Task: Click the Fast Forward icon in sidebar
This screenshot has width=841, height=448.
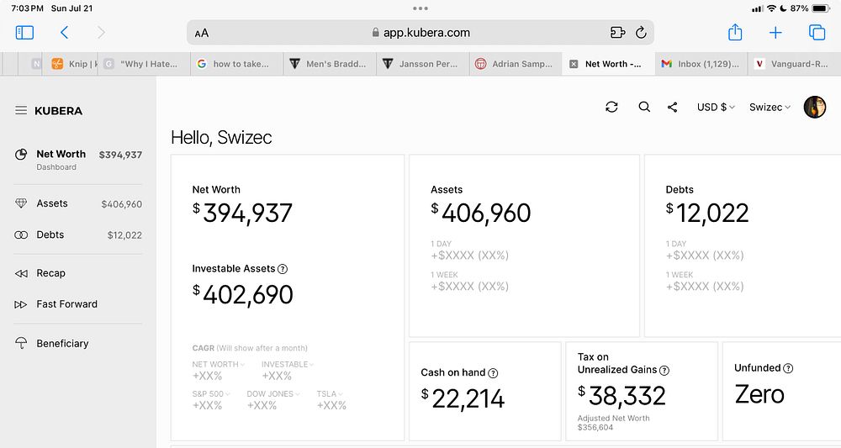Action: tap(21, 304)
